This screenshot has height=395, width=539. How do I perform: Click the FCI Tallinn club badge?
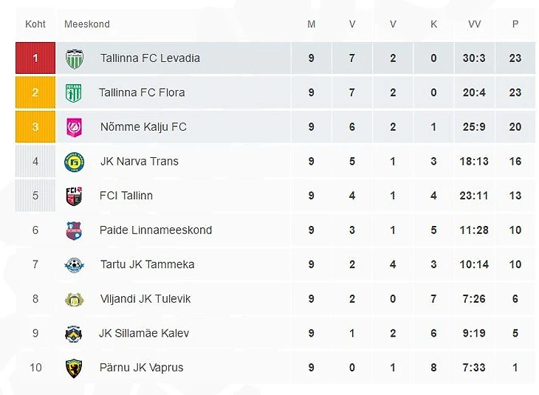click(x=74, y=196)
